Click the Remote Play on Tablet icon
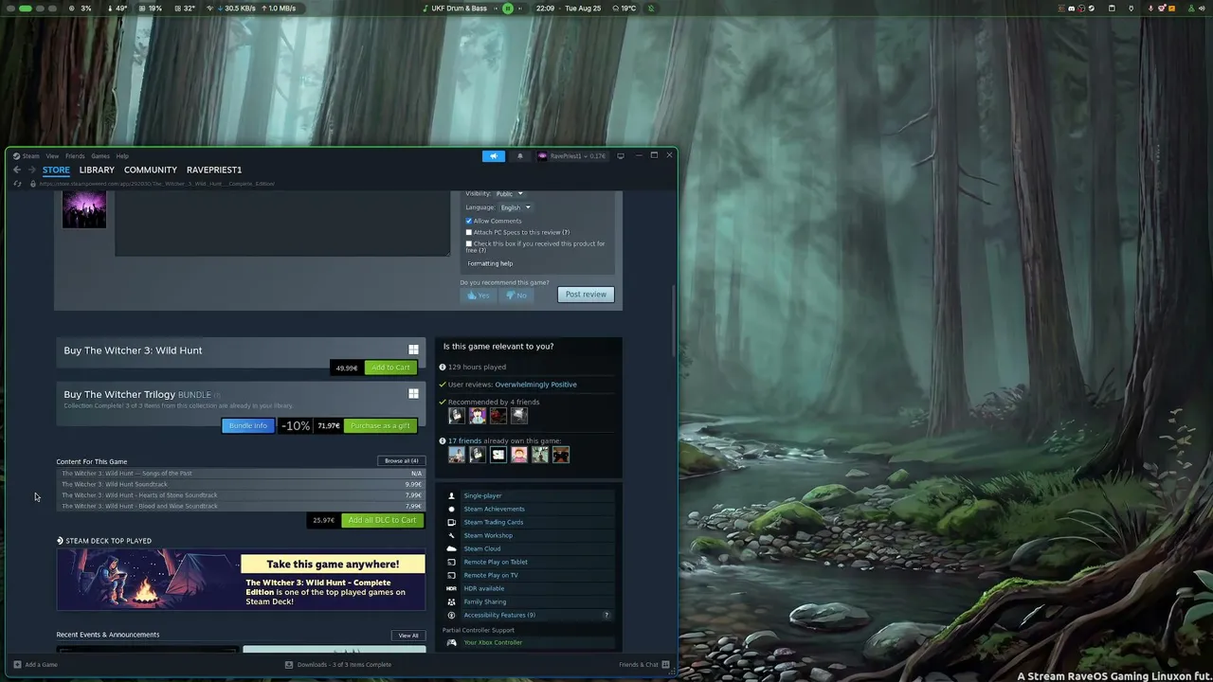The height and width of the screenshot is (682, 1213). pos(451,562)
